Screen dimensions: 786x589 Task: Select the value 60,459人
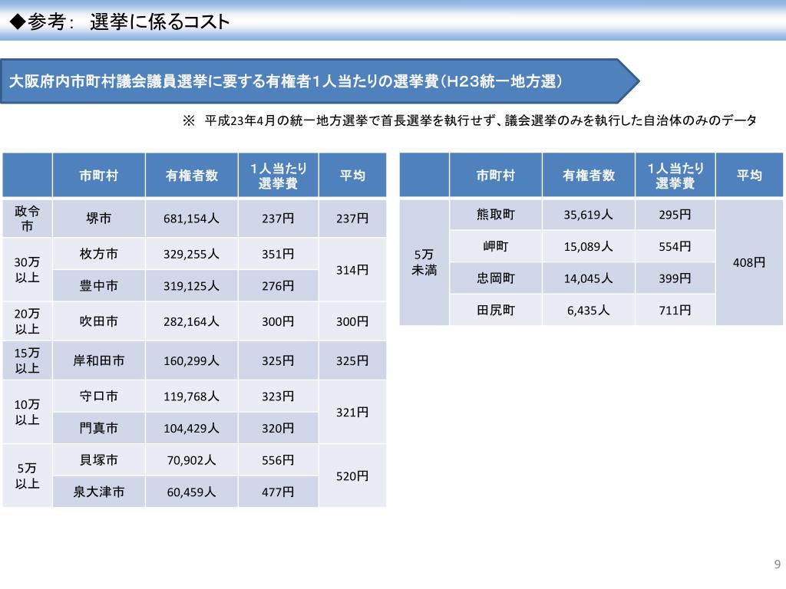click(x=191, y=492)
